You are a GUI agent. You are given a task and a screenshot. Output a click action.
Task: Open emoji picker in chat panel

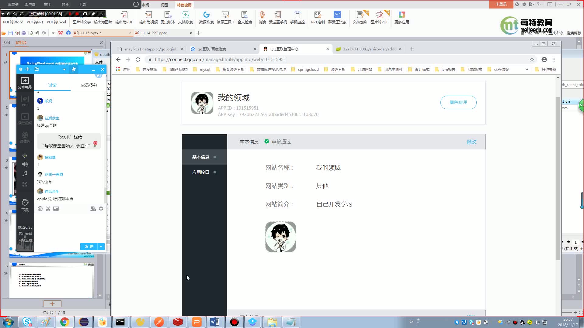point(40,209)
